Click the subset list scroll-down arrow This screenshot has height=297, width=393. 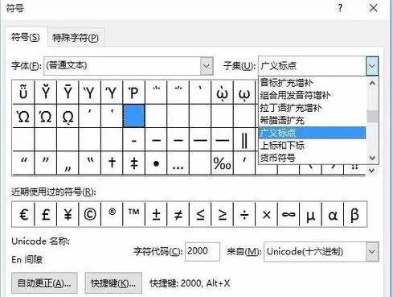[x=372, y=158]
